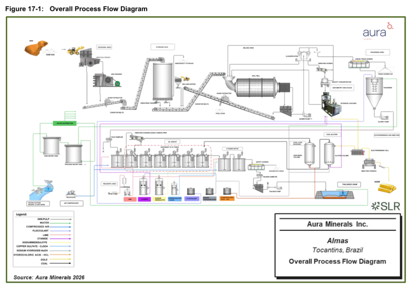This screenshot has width=411, height=289.
Task: Select the 'AIR COMPRESSORS' label box
Action: [72, 203]
